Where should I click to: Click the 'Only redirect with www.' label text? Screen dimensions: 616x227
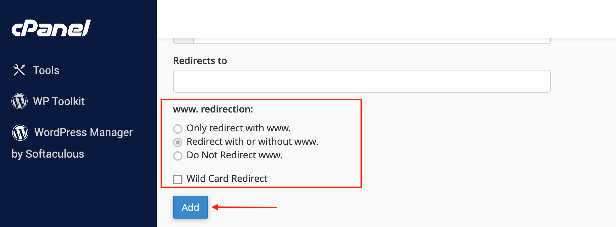[239, 128]
